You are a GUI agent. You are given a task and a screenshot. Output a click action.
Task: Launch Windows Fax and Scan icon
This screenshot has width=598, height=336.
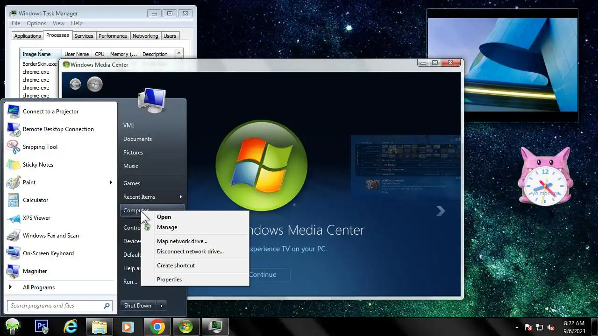coord(14,236)
